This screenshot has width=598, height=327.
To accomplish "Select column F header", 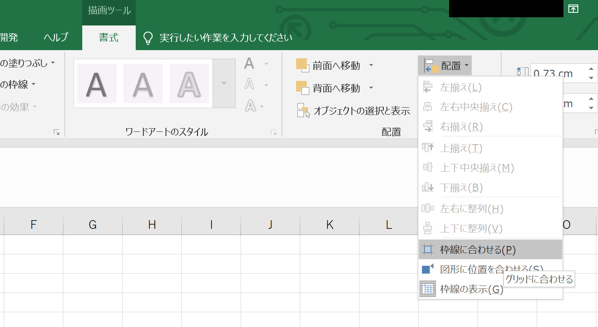I will 34,225.
